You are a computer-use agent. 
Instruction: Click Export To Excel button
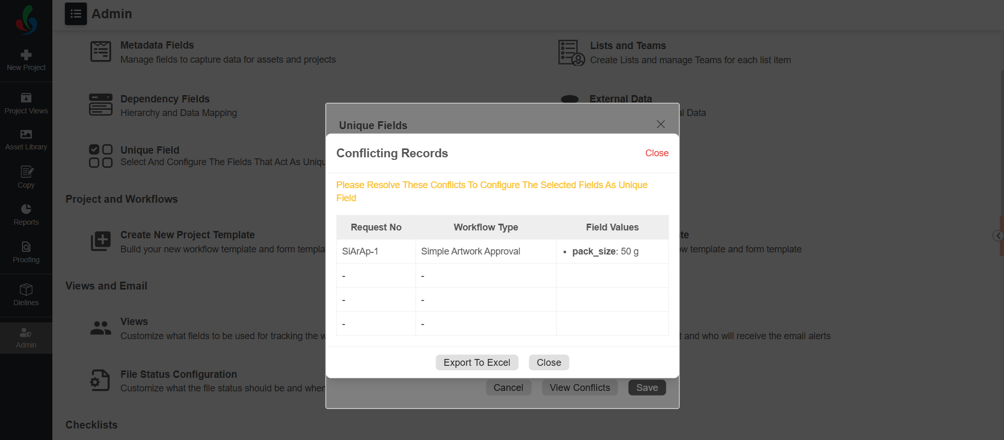(476, 362)
